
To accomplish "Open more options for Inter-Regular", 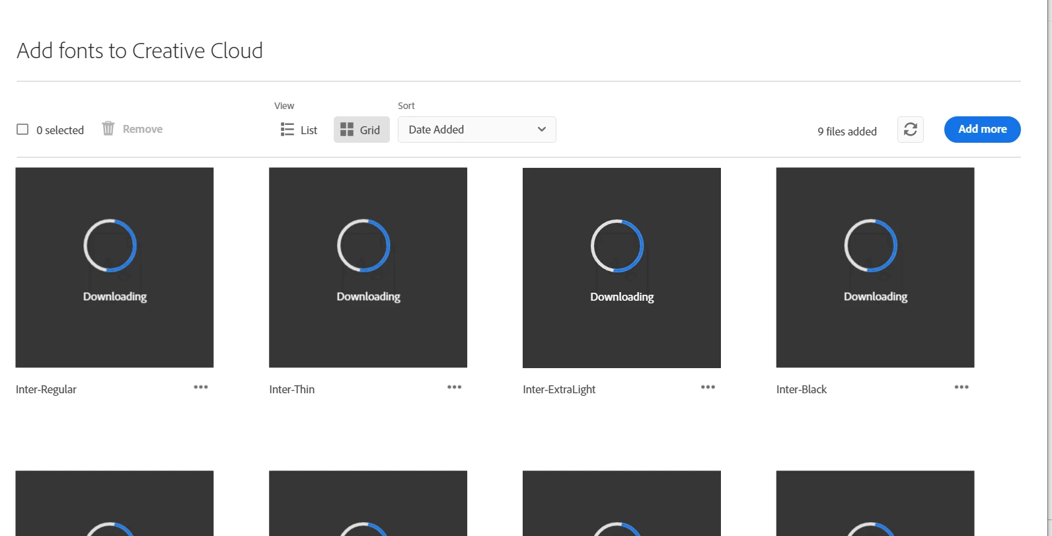I will (x=201, y=387).
